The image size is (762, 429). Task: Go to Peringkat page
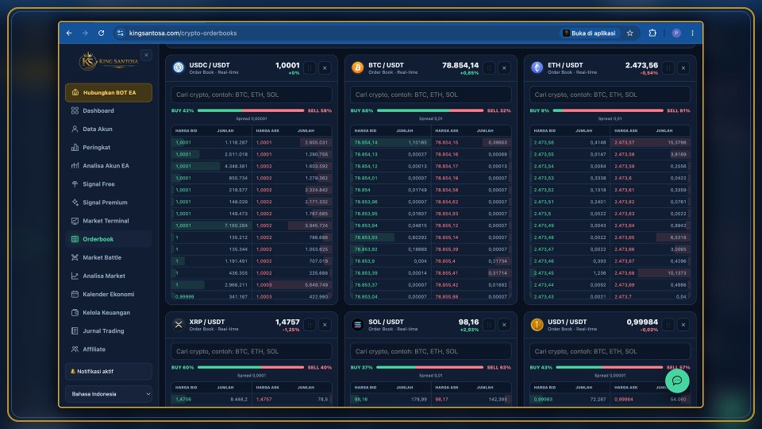pyautogui.click(x=109, y=148)
